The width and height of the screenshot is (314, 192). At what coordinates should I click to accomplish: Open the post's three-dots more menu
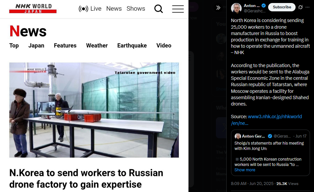(x=308, y=7)
